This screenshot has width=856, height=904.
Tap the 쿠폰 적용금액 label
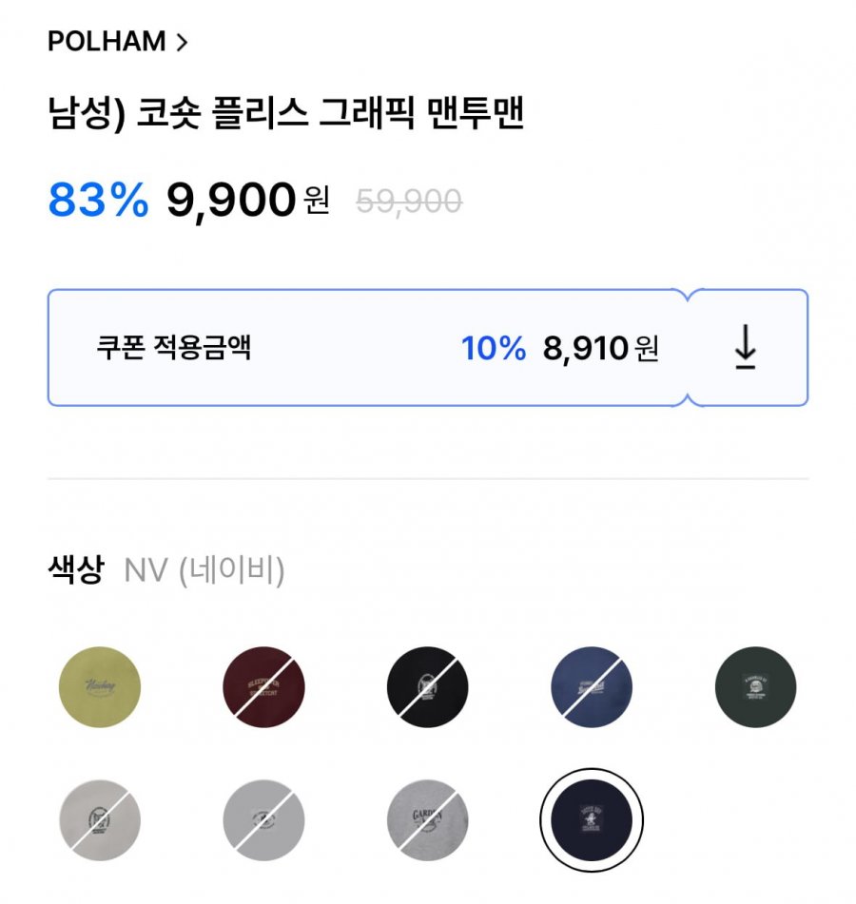tap(173, 348)
